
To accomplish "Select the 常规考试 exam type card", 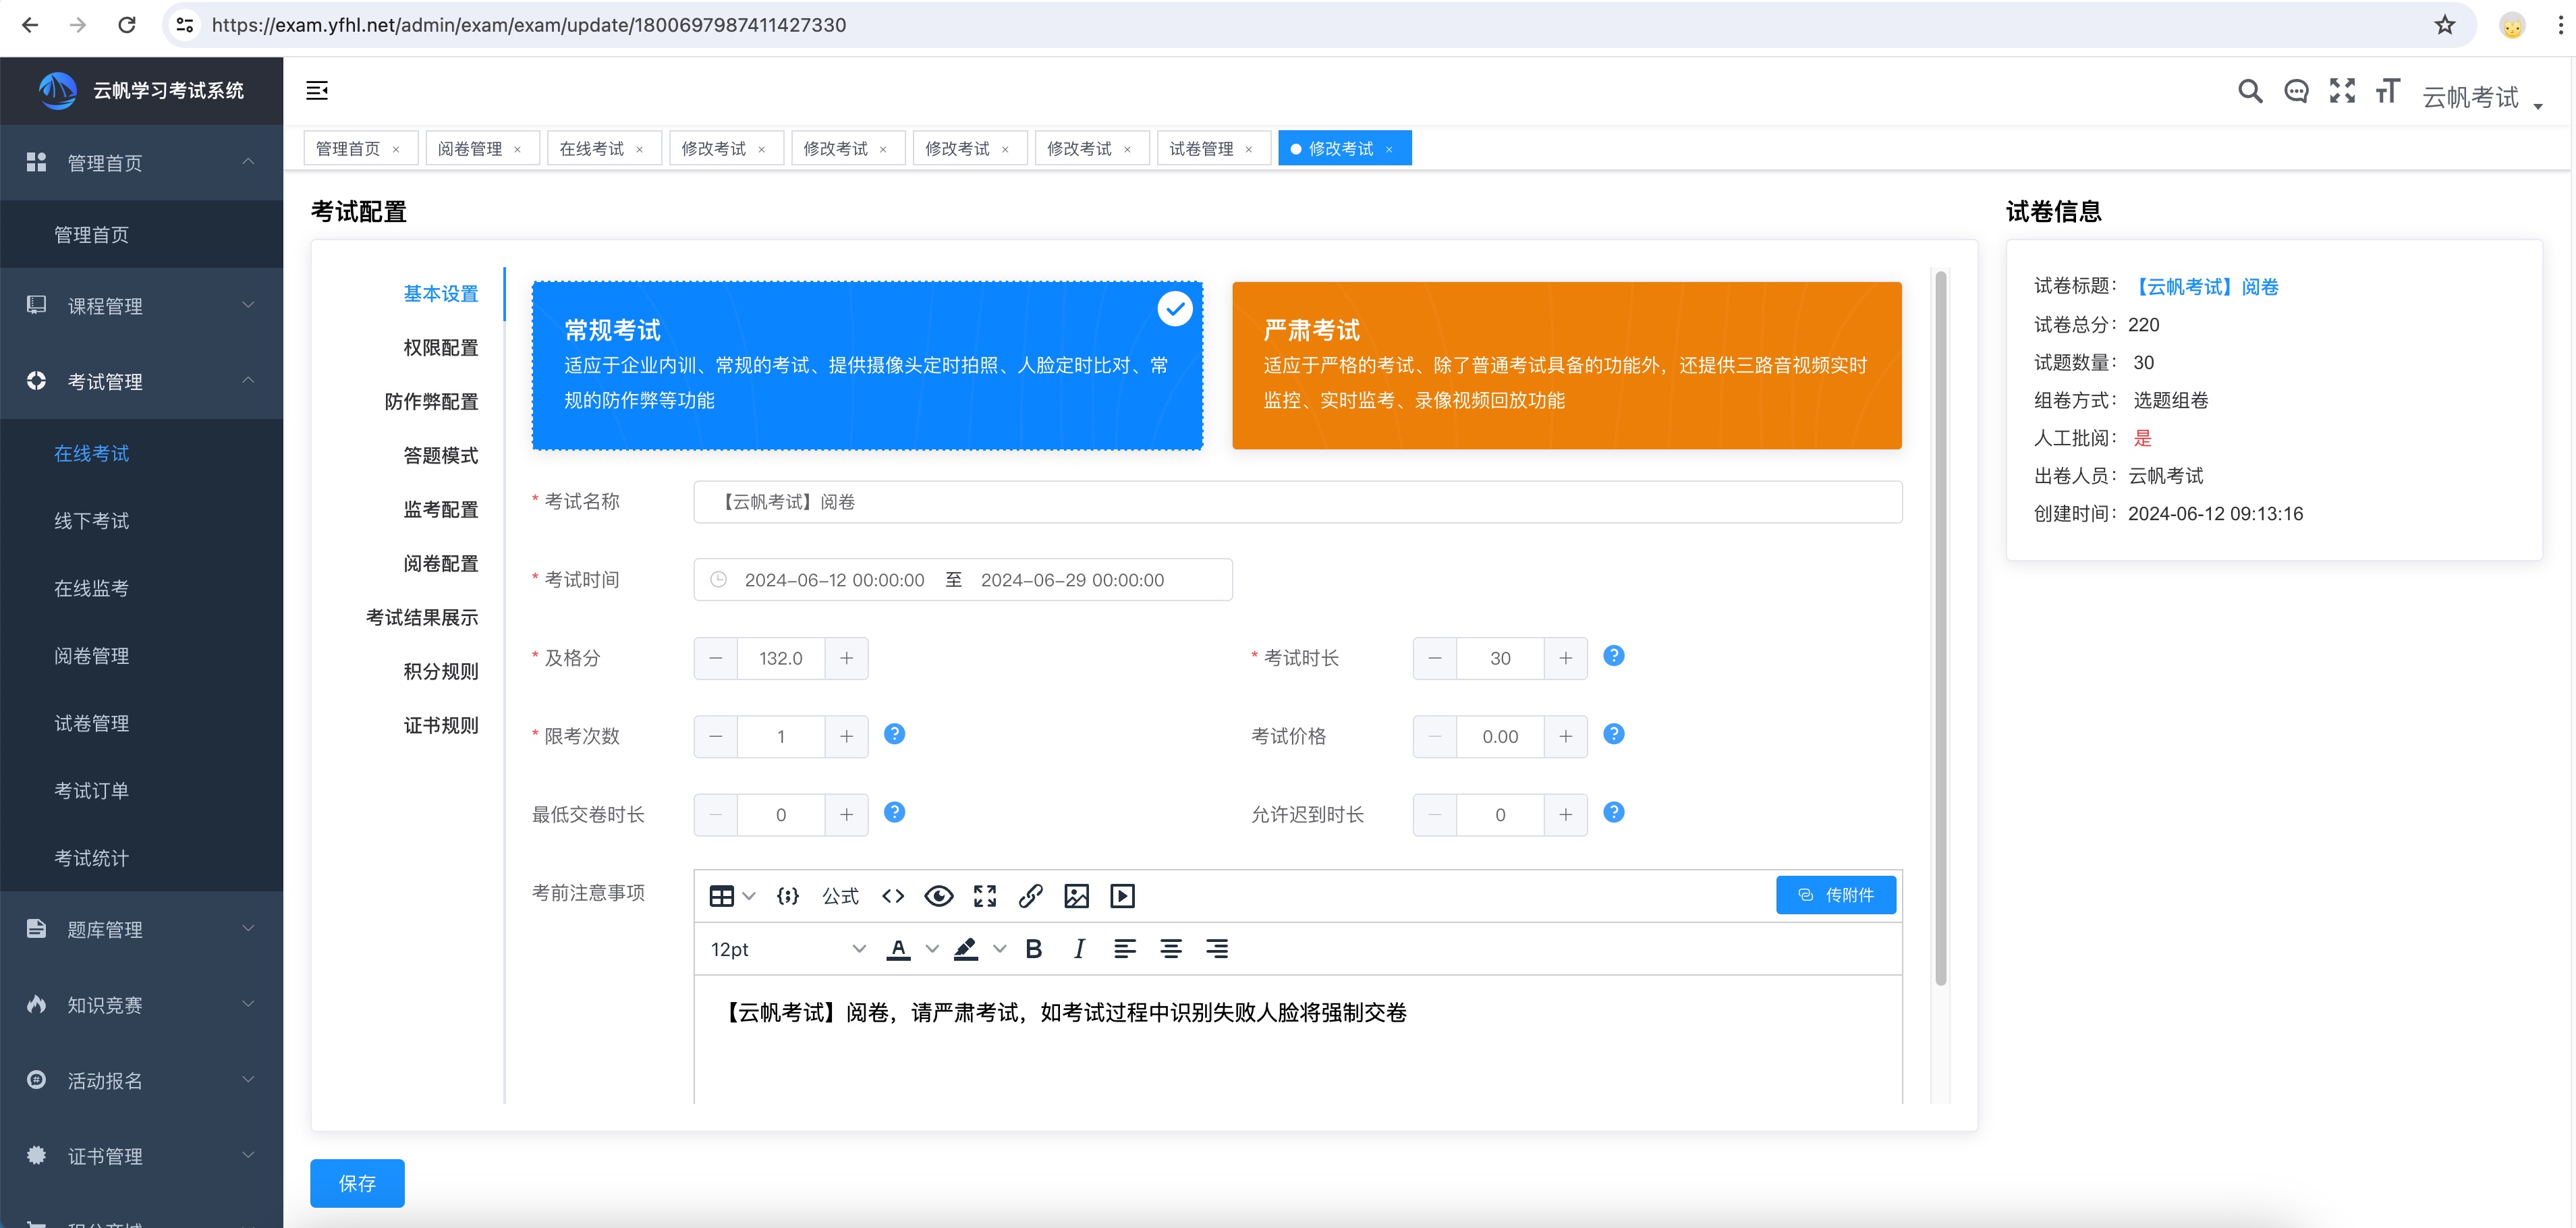I will [x=867, y=366].
